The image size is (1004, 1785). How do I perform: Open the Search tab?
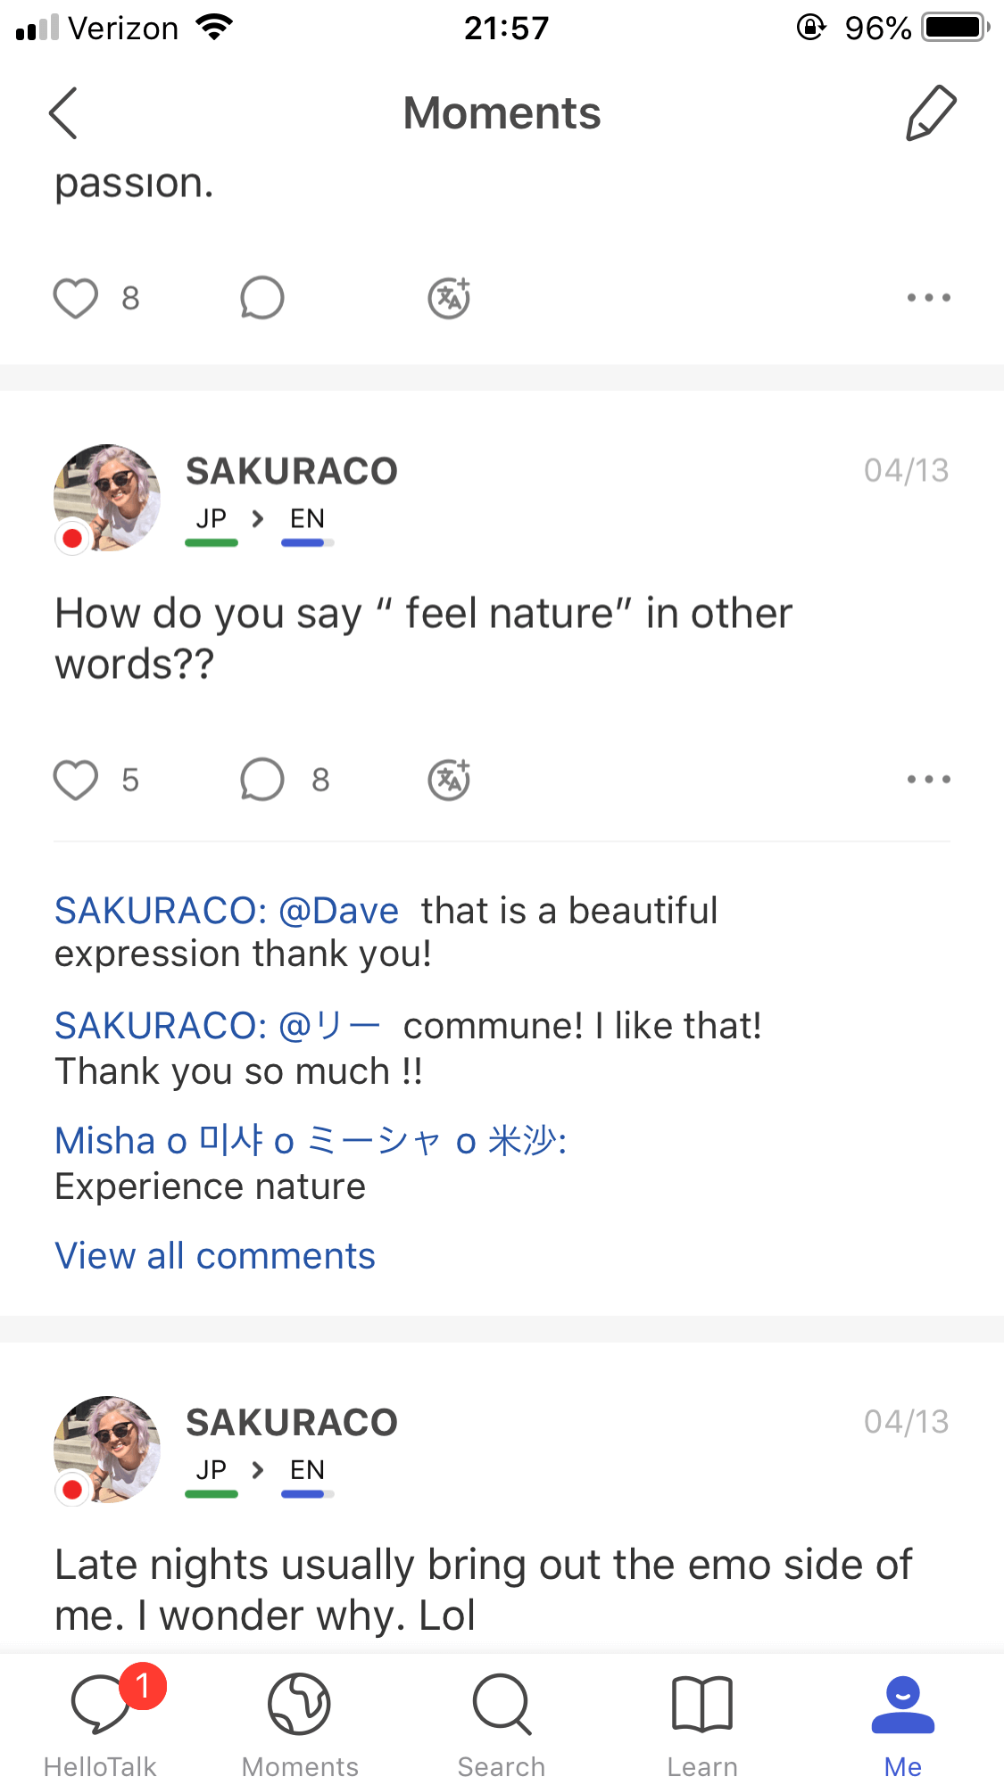coord(502,1722)
